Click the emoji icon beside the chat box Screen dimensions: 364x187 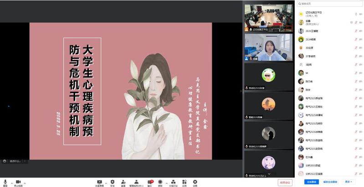(x=5, y=161)
